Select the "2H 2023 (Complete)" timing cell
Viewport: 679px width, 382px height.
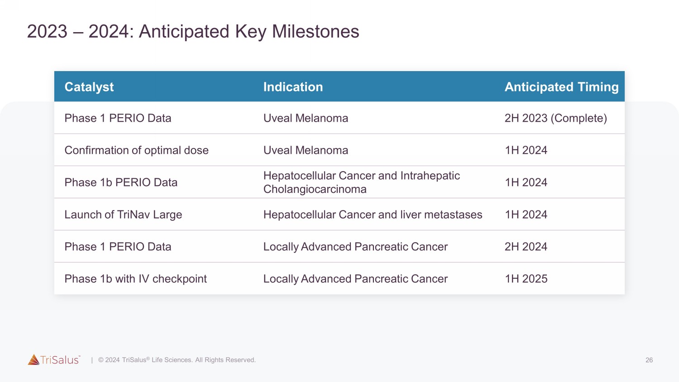pos(555,118)
